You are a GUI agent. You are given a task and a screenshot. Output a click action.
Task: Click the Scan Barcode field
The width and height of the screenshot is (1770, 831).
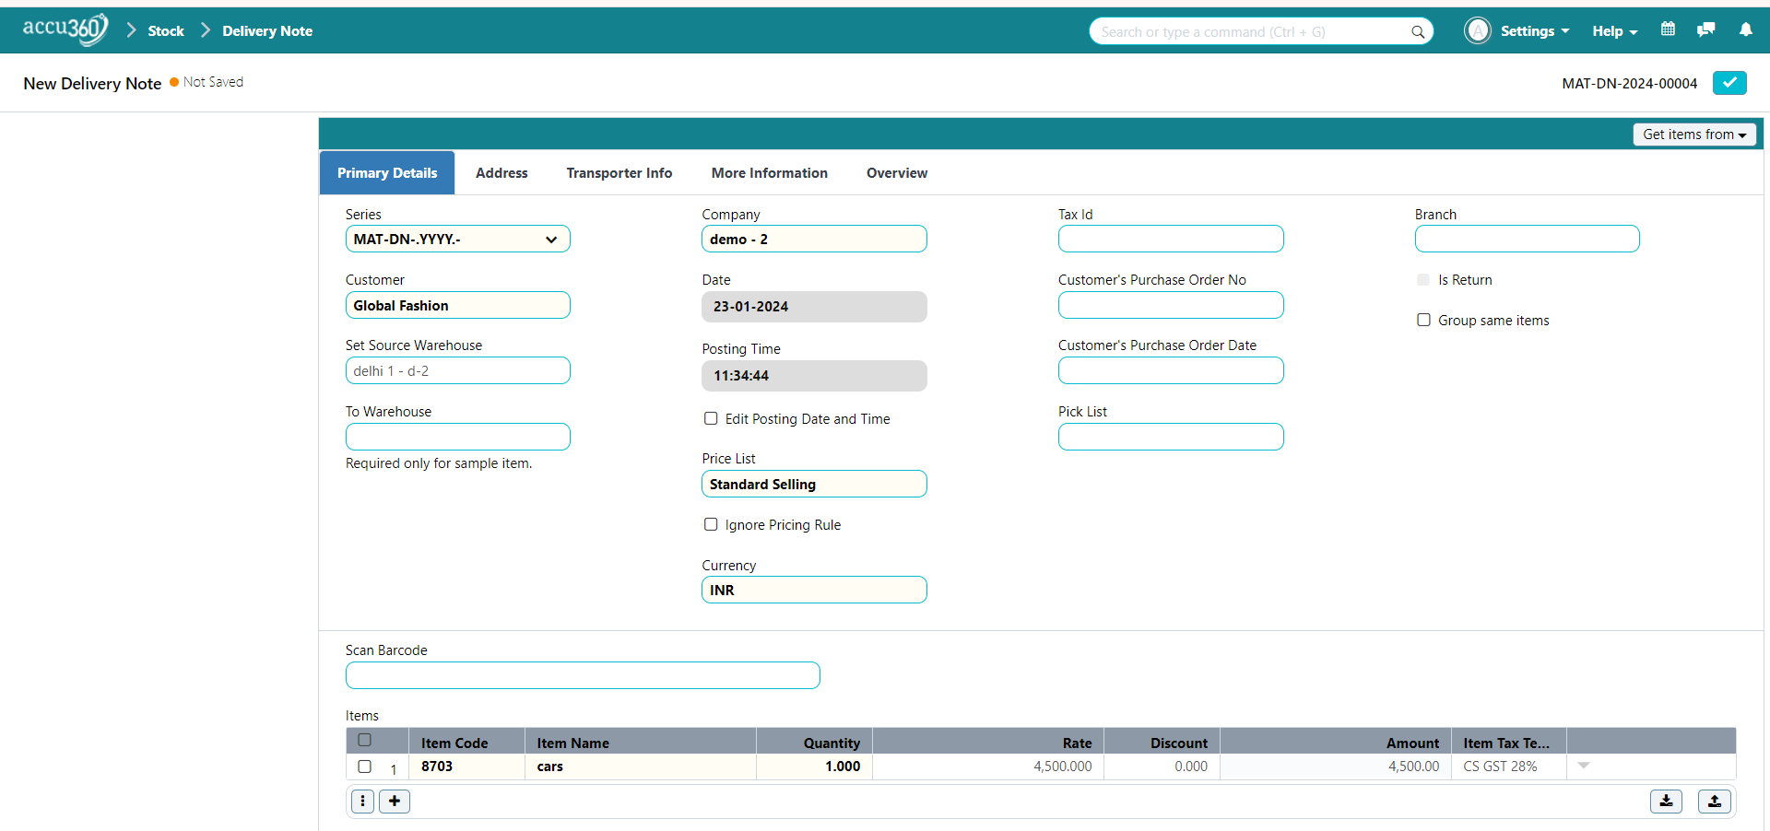(583, 675)
